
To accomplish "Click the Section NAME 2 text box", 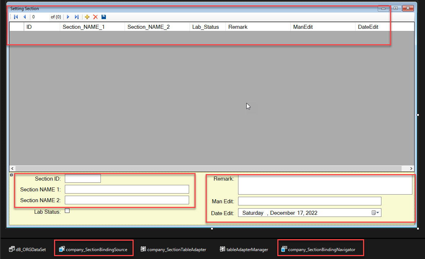I will point(127,200).
